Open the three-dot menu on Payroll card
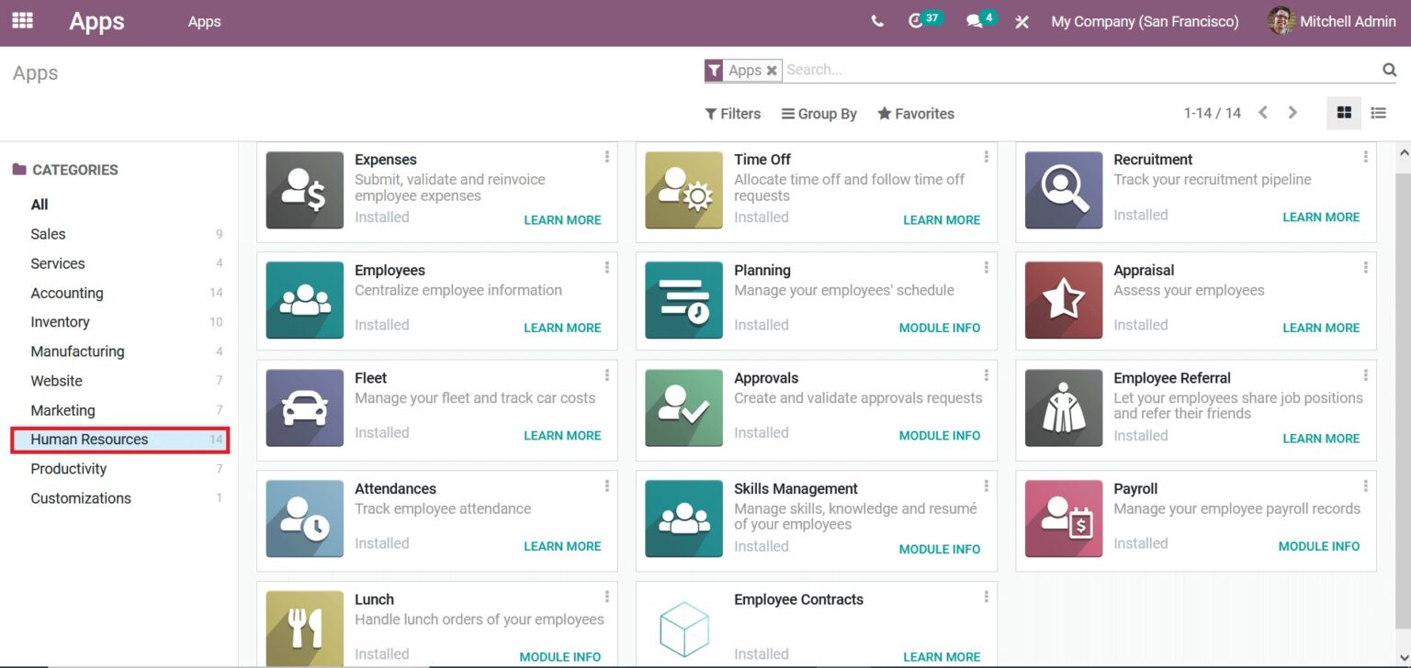This screenshot has height=668, width=1411. 1365,486
